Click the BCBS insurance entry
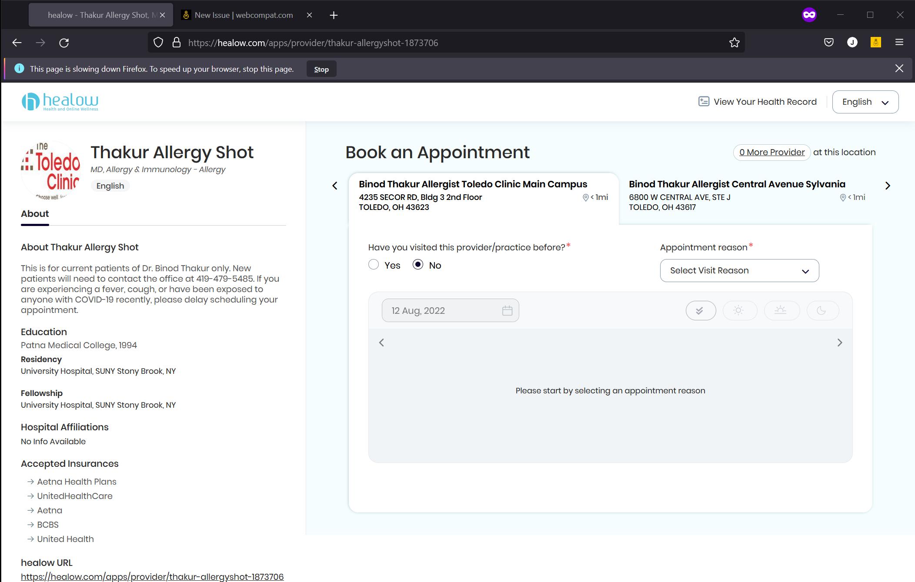 [x=48, y=525]
